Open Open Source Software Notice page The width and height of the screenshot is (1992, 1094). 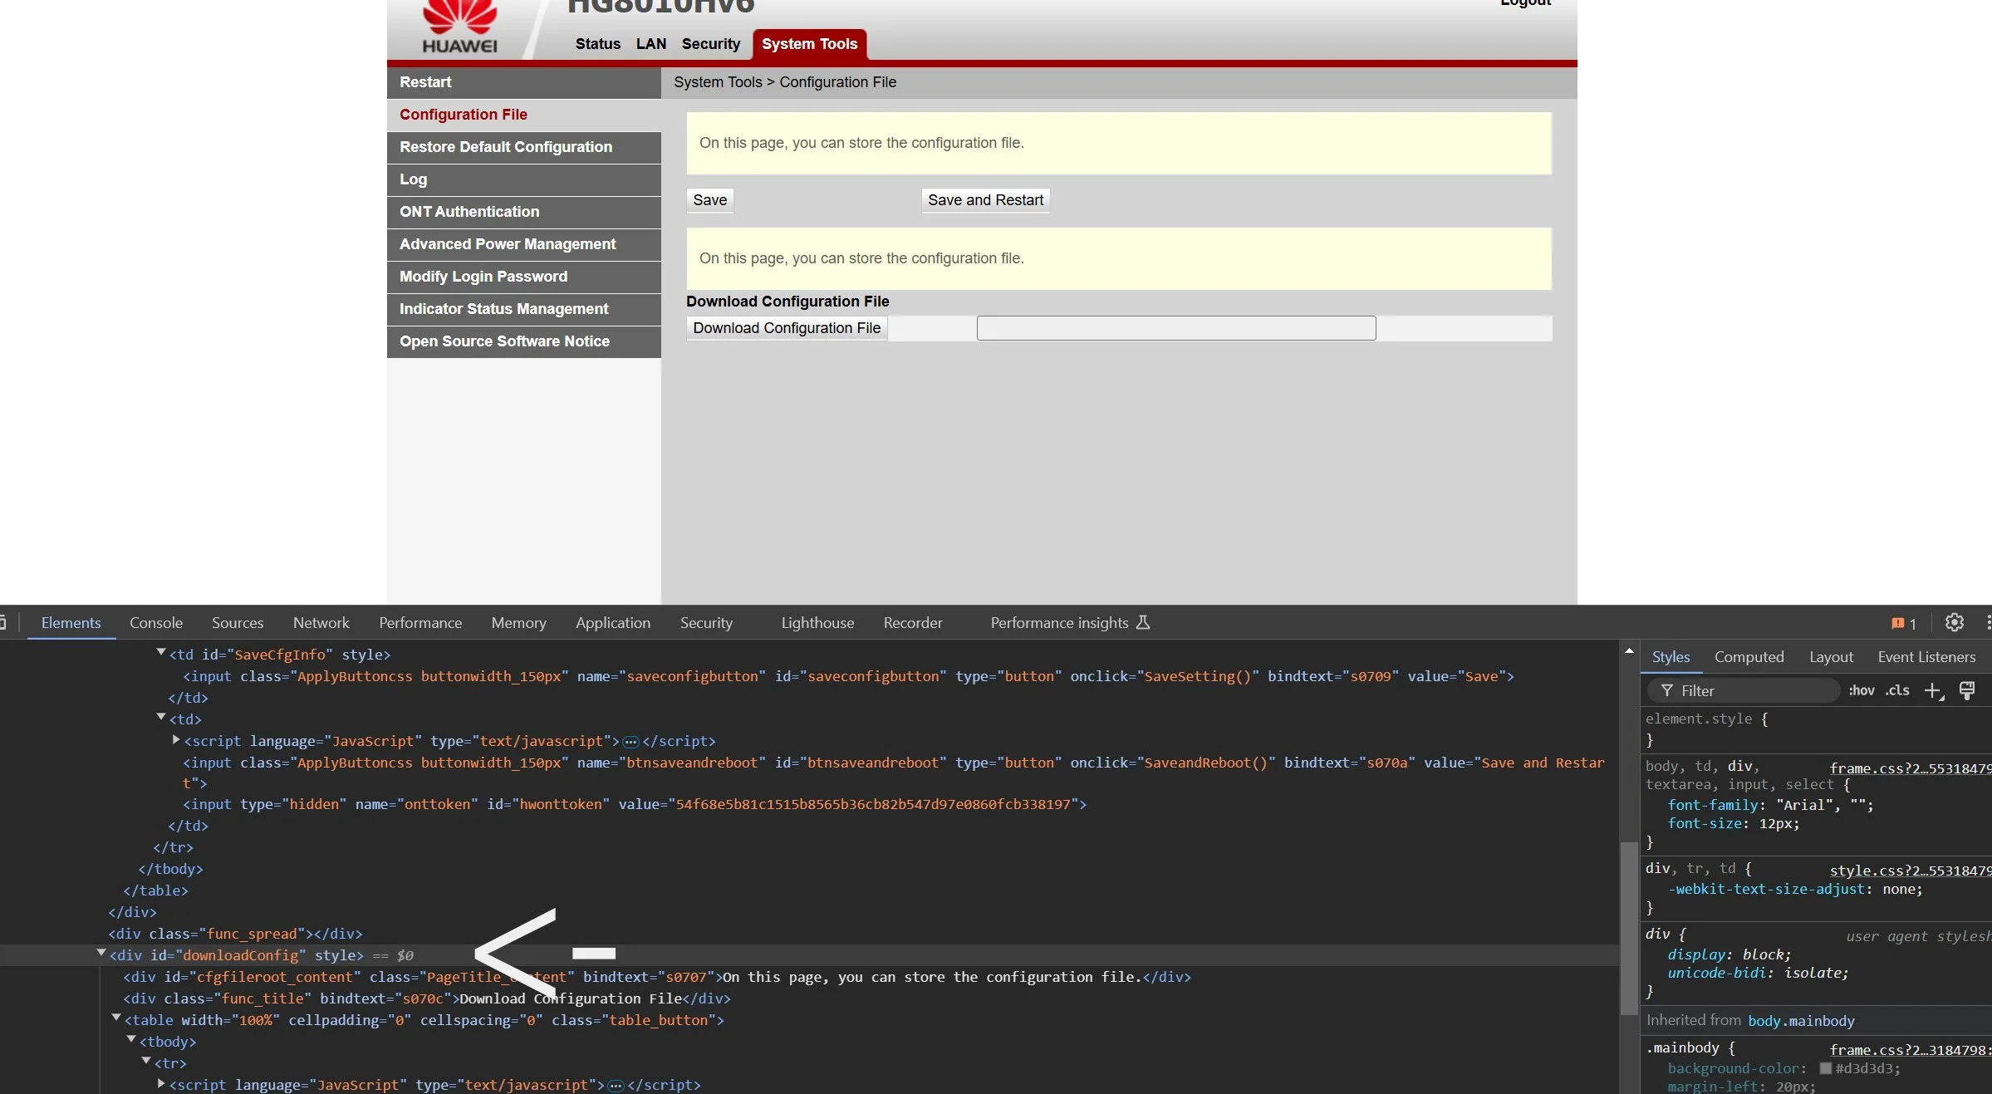coord(524,341)
